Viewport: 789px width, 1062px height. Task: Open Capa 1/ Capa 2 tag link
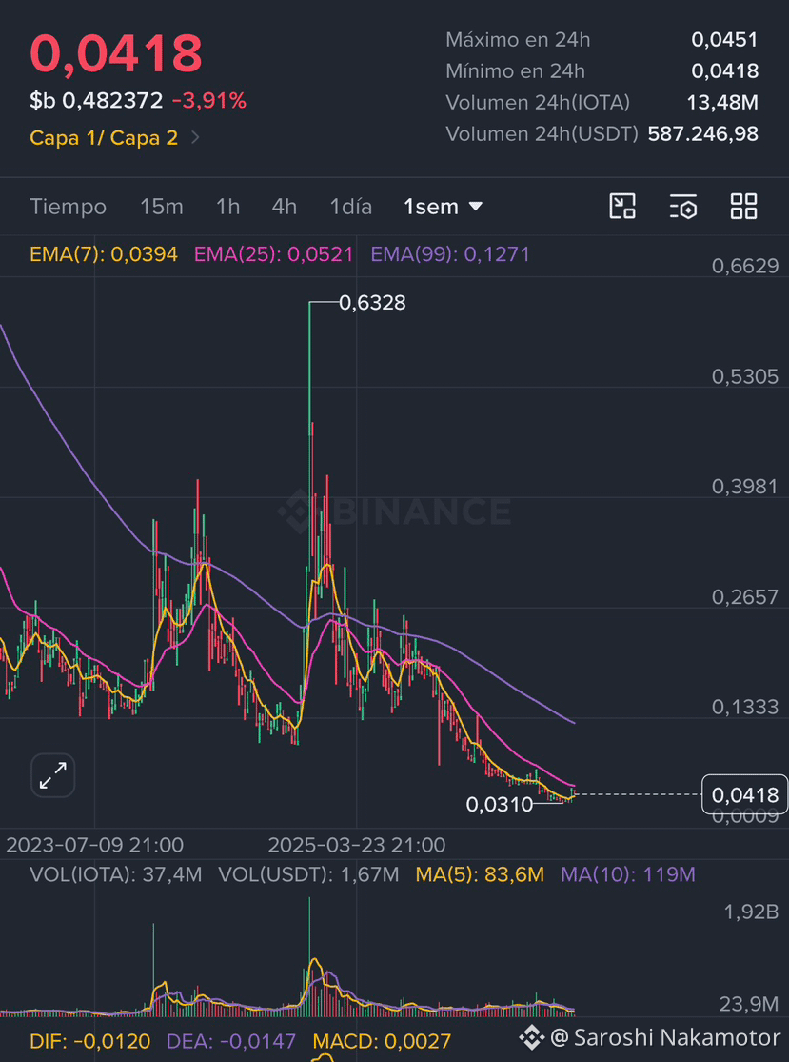(104, 138)
